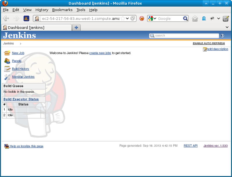This screenshot has width=232, height=177.
Task: Click the Build Queue heading
Action: (x=13, y=86)
